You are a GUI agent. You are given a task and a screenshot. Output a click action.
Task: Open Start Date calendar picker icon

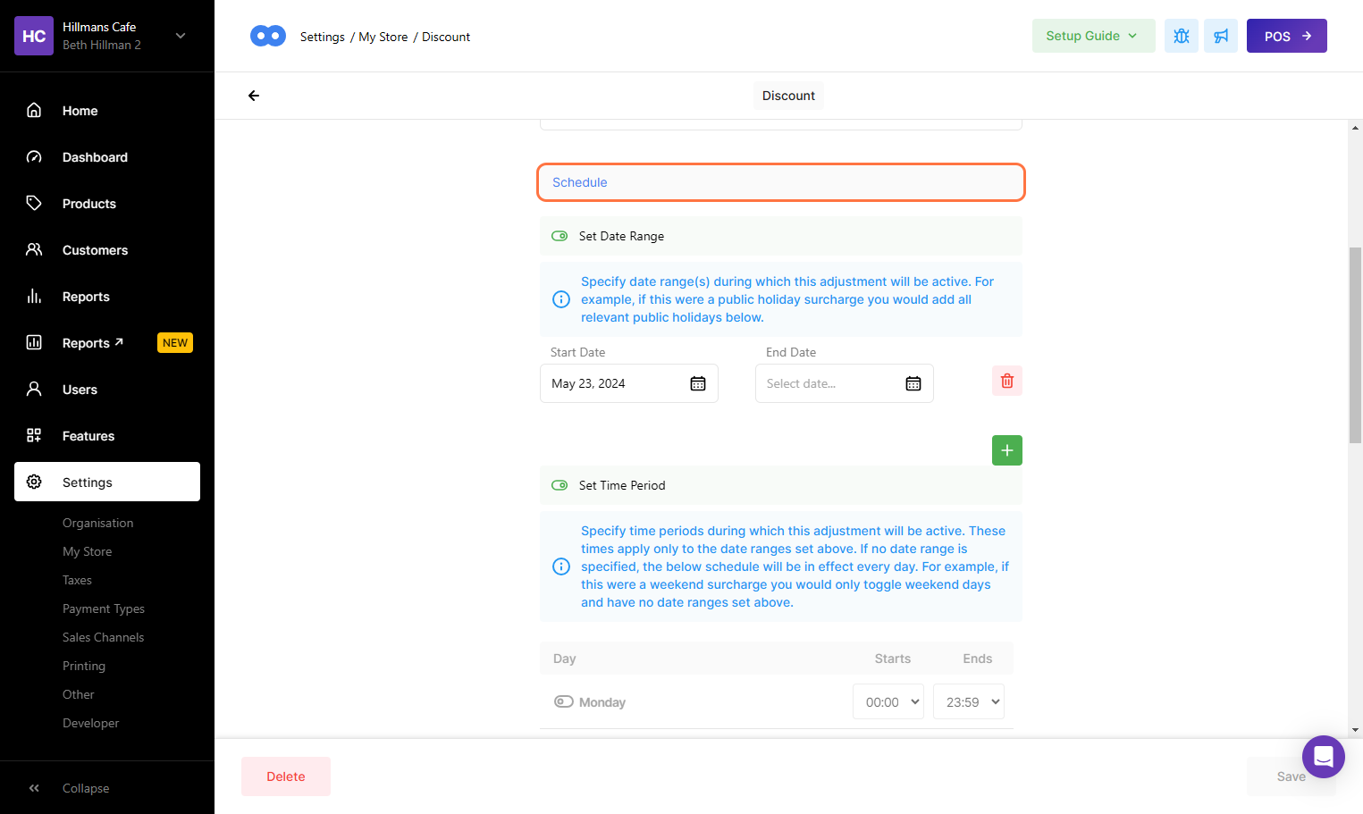pos(698,383)
